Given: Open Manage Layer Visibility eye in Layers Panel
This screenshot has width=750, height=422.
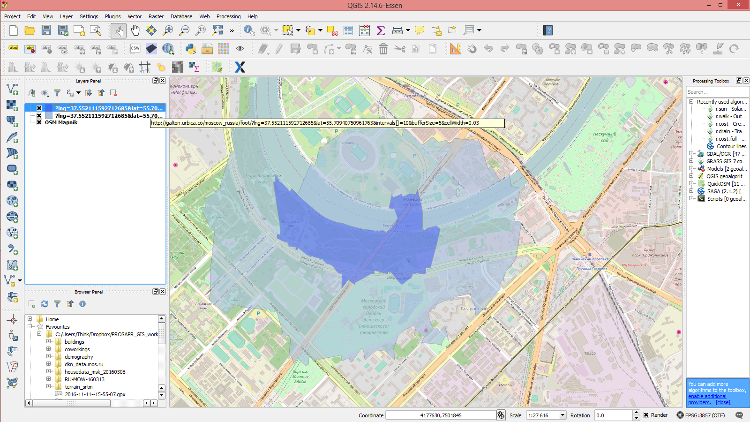Looking at the screenshot, I should (x=45, y=93).
